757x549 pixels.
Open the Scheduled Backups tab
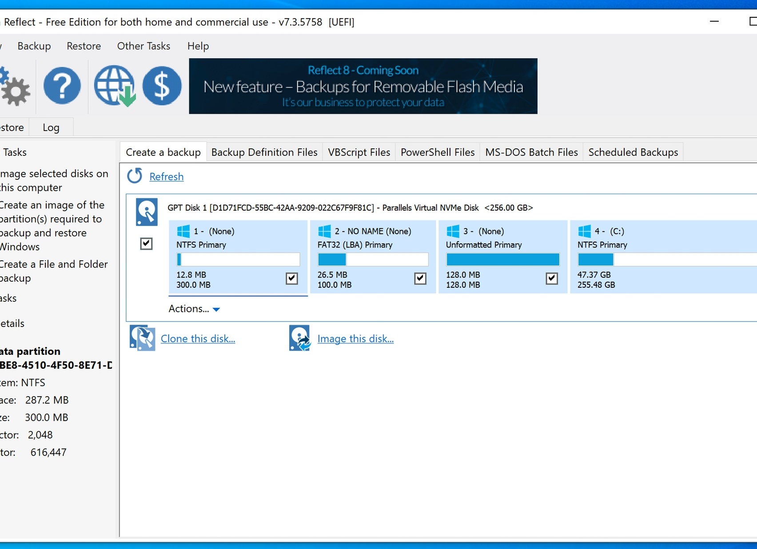[633, 152]
